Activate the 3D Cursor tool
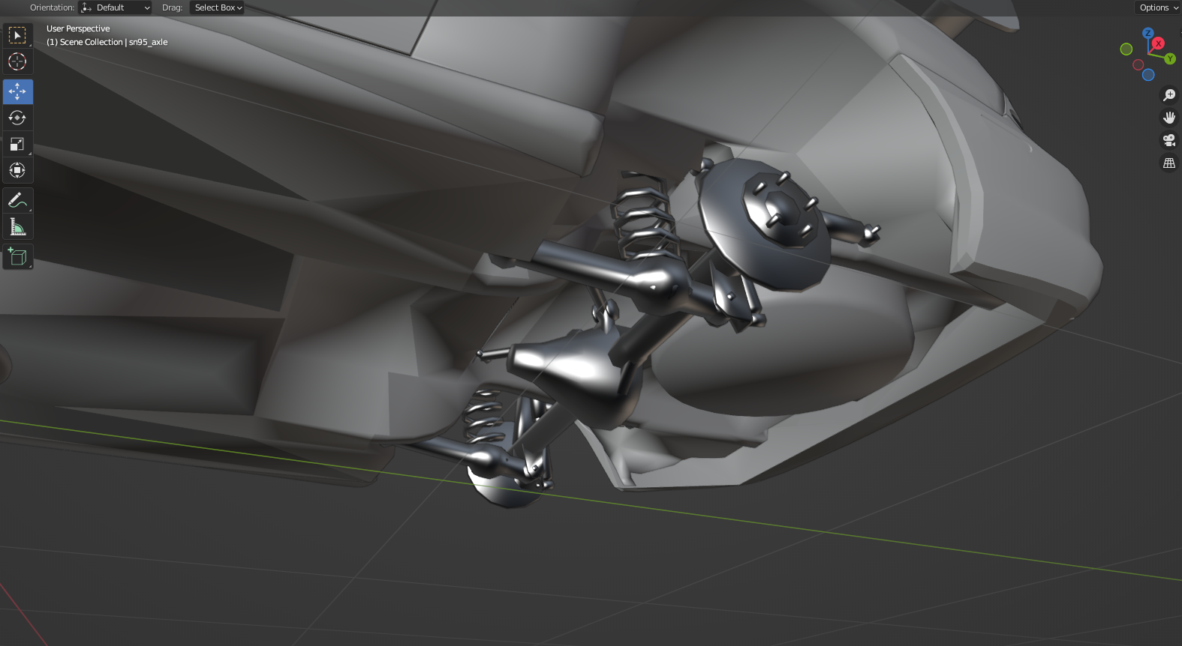Viewport: 1182px width, 646px height. coord(17,61)
